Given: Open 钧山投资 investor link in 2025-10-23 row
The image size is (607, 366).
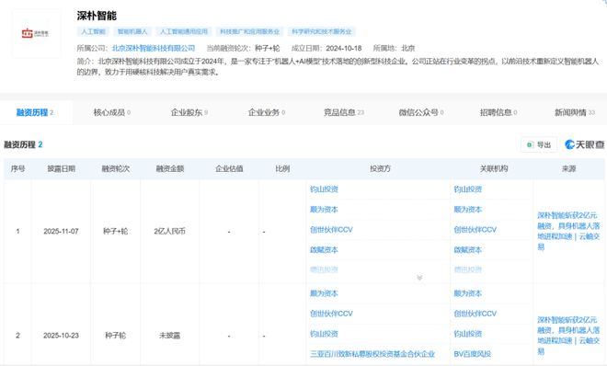Looking at the screenshot, I should pyautogui.click(x=324, y=334).
